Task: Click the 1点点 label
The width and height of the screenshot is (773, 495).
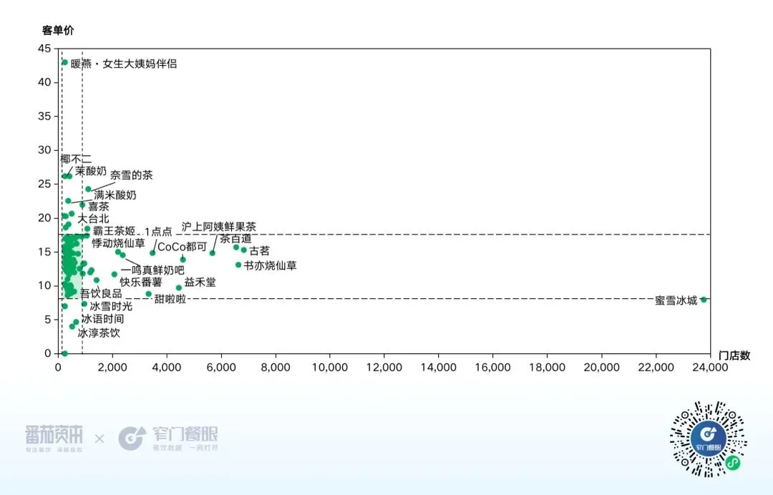Action: [158, 232]
